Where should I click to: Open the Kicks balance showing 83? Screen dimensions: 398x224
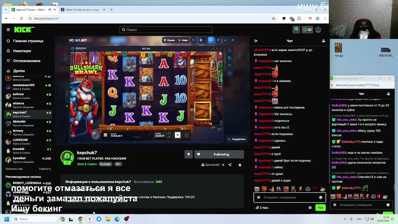coord(308,30)
